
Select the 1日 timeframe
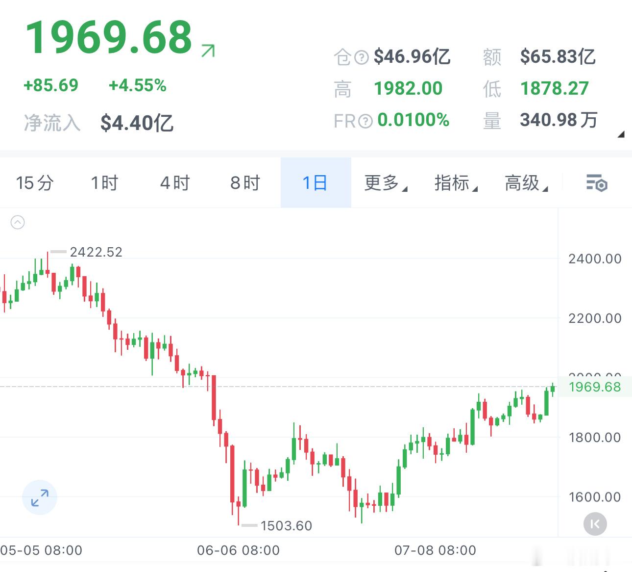pyautogui.click(x=316, y=183)
